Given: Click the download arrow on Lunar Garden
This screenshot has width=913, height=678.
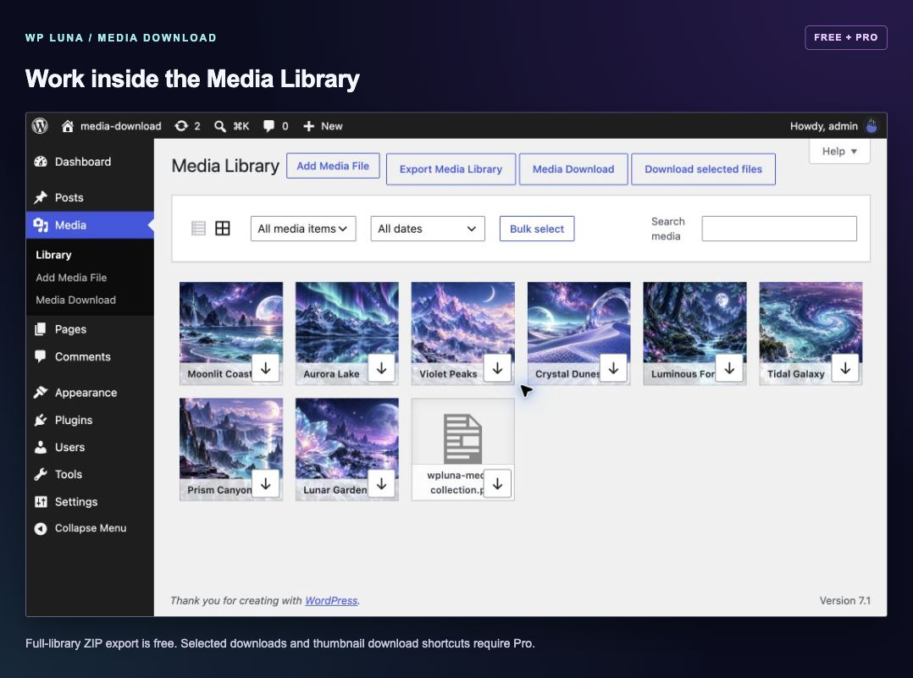Looking at the screenshot, I should click(381, 483).
